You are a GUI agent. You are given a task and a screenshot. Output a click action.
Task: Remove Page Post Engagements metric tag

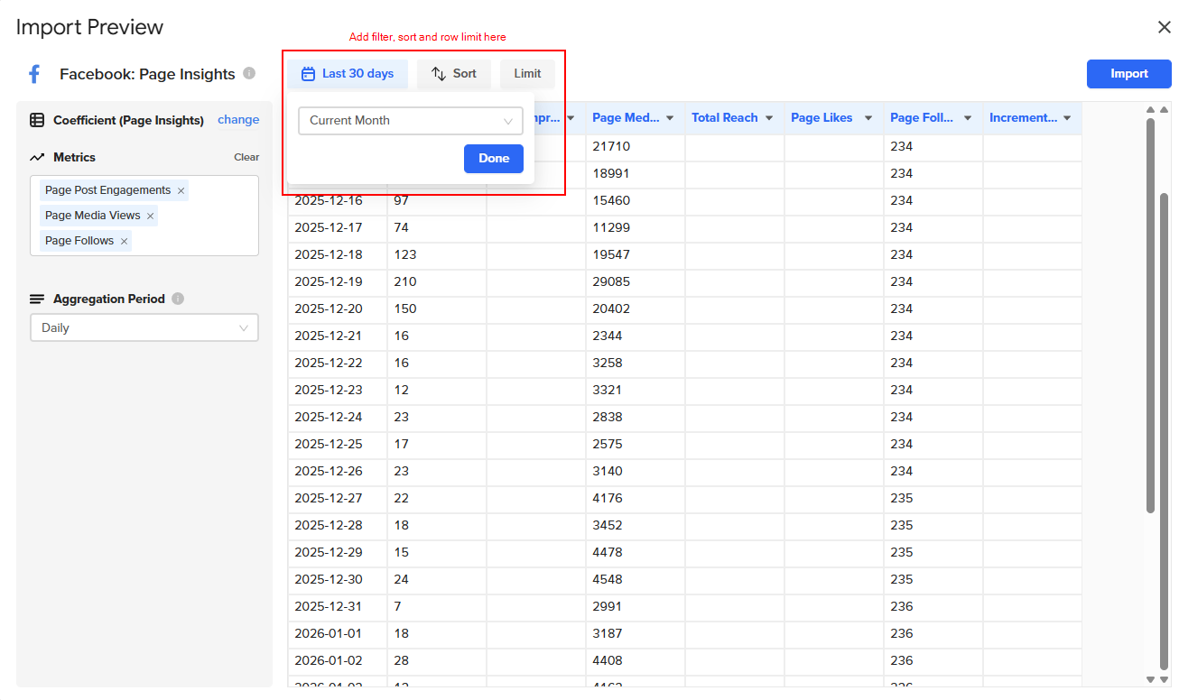[181, 190]
